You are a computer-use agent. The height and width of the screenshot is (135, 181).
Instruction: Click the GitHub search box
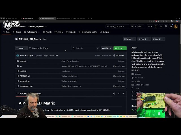pos(117,26)
